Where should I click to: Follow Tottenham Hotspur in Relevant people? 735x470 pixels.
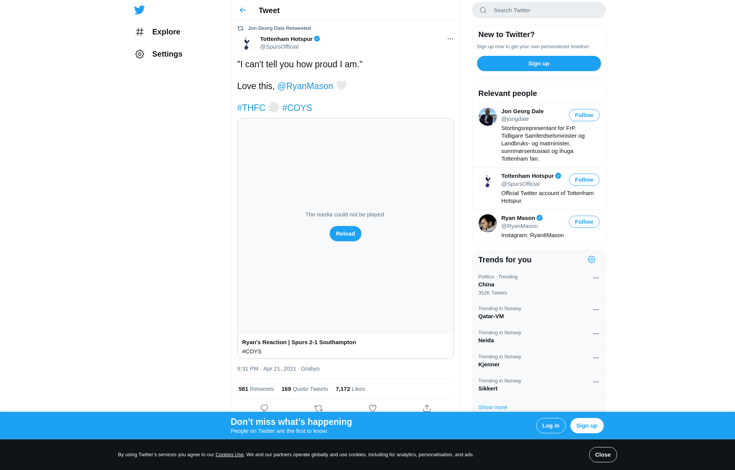point(584,180)
